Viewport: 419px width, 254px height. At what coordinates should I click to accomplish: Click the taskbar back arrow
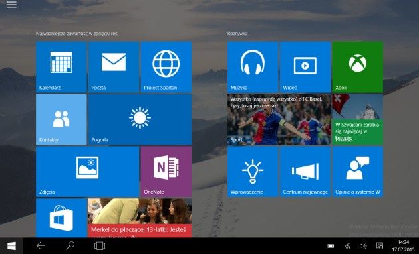coord(41,246)
